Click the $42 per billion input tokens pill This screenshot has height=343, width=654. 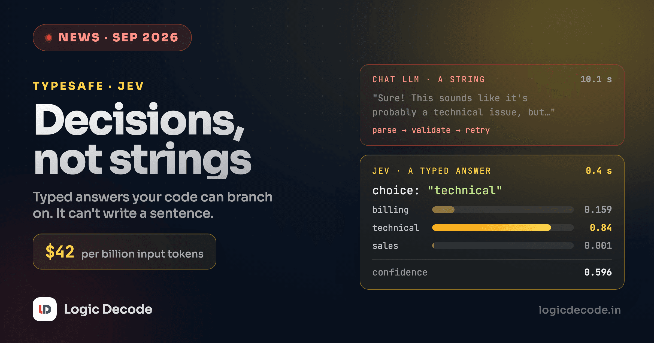pos(125,252)
